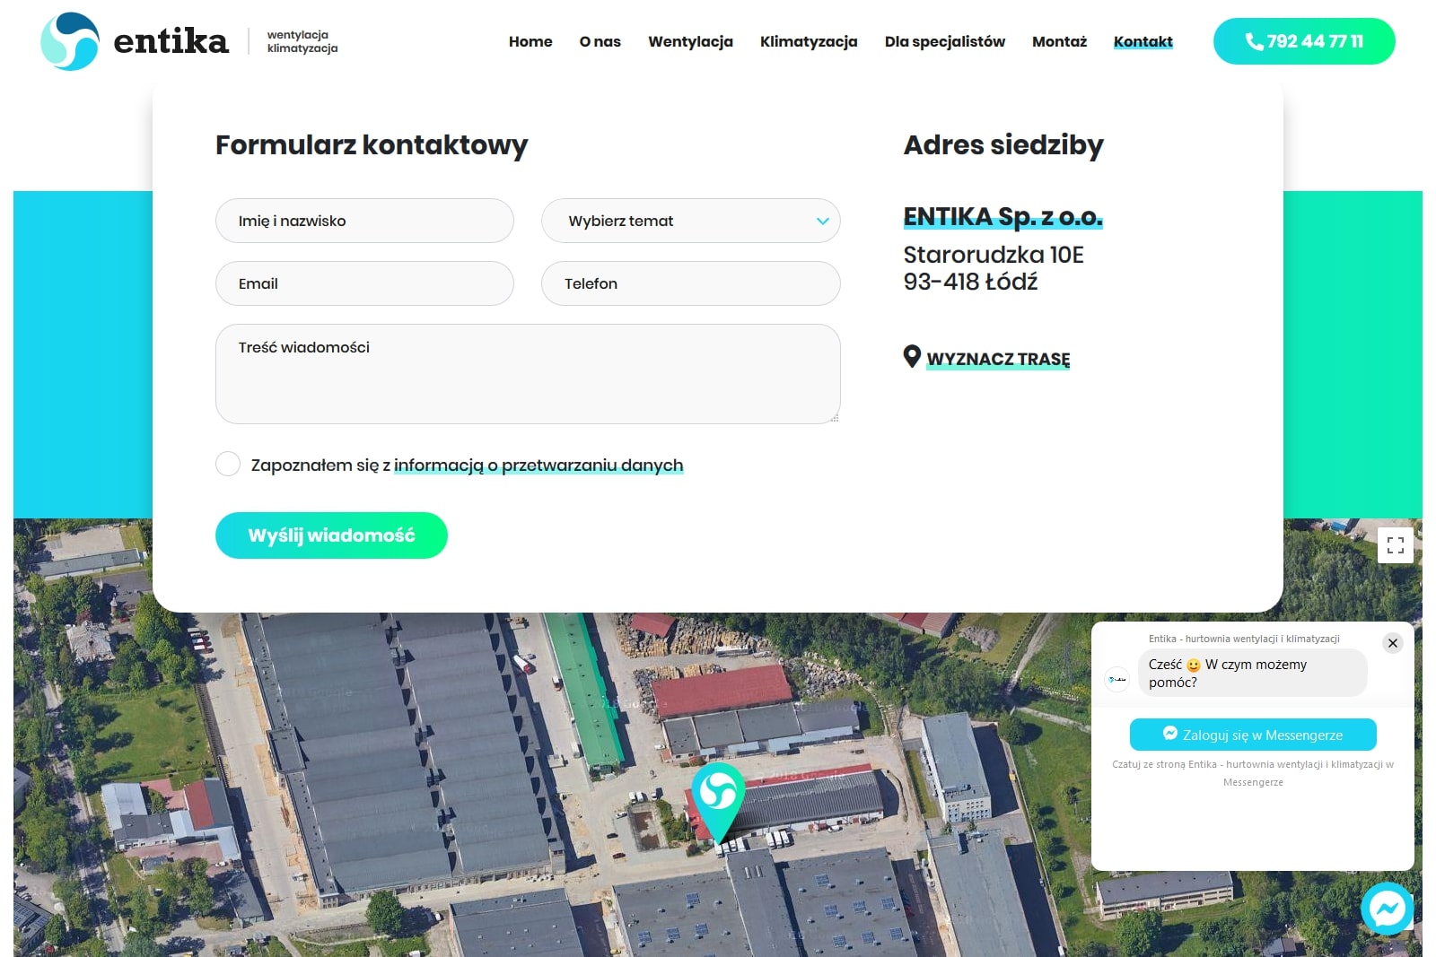Click the WYZNACZ TRASĘ link
Screen dimensions: 1436x957
click(998, 359)
